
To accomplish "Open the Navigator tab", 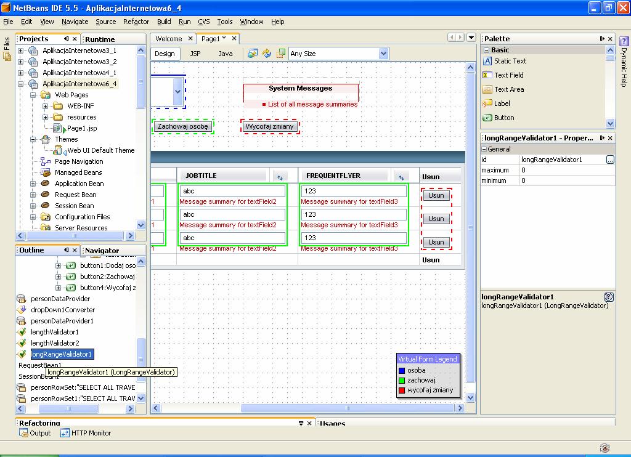I will pos(102,250).
